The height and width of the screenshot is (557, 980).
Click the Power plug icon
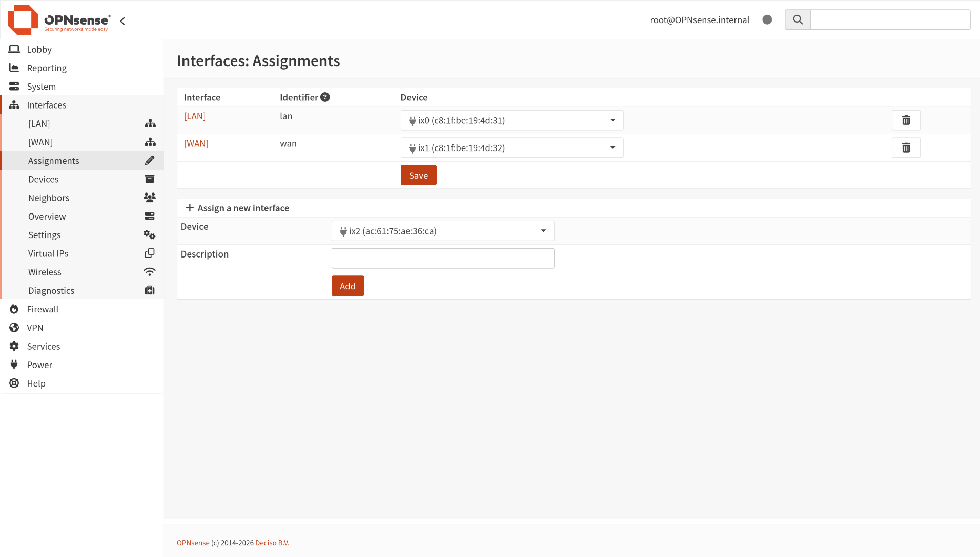[14, 365]
